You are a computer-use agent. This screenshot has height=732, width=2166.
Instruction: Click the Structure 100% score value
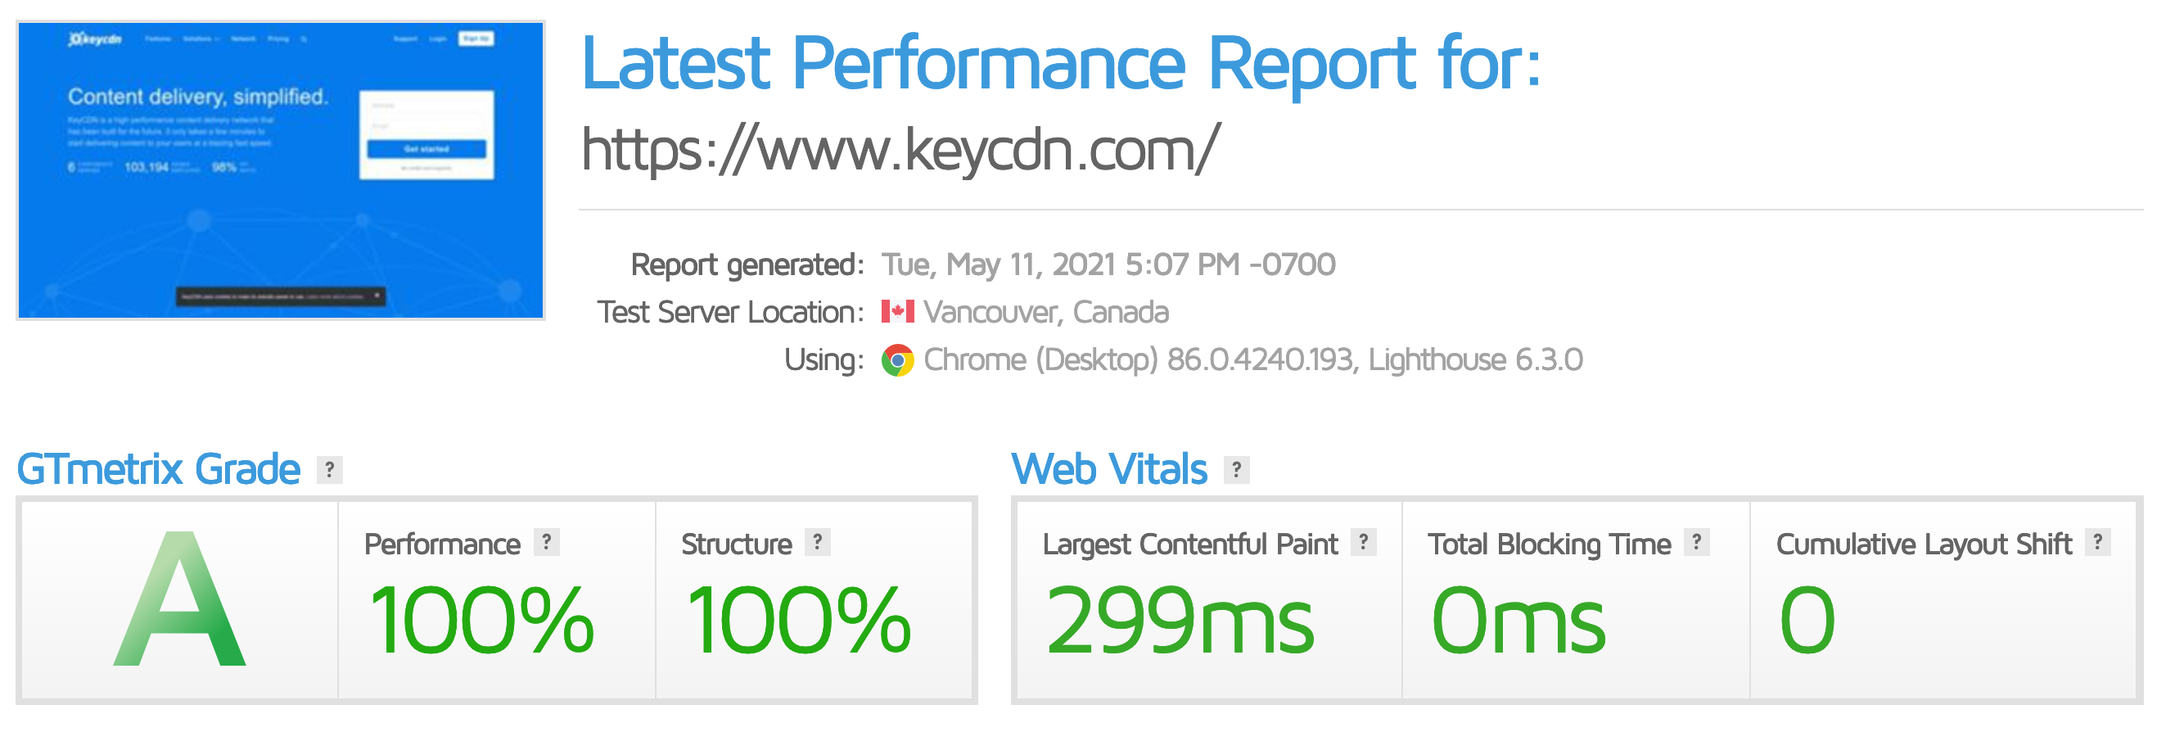pyautogui.click(x=799, y=621)
